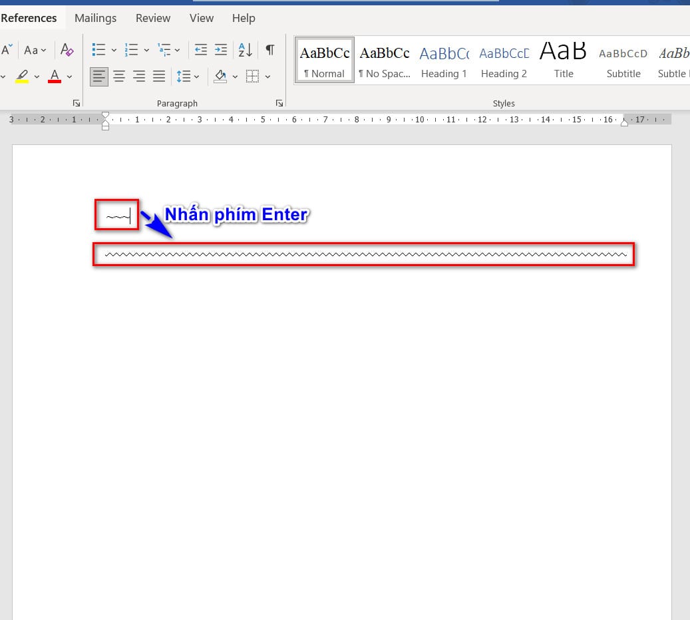
Task: Click the Shading paint bucket icon
Action: click(x=220, y=77)
